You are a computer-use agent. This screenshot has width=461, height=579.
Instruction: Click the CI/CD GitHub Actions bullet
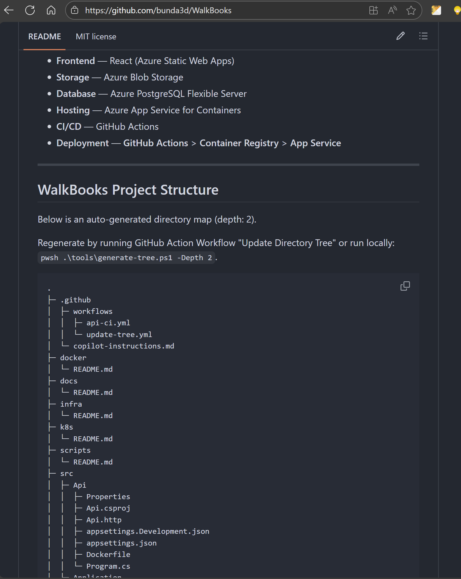coord(107,127)
